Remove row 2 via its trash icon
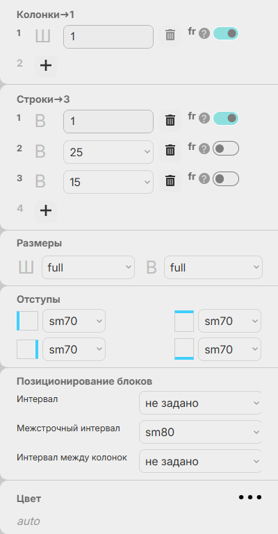 coord(170,150)
